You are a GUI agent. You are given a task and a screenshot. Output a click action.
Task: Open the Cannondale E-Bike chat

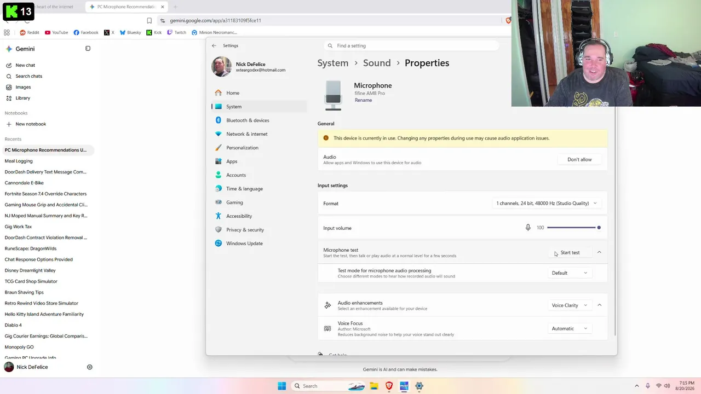pyautogui.click(x=24, y=183)
